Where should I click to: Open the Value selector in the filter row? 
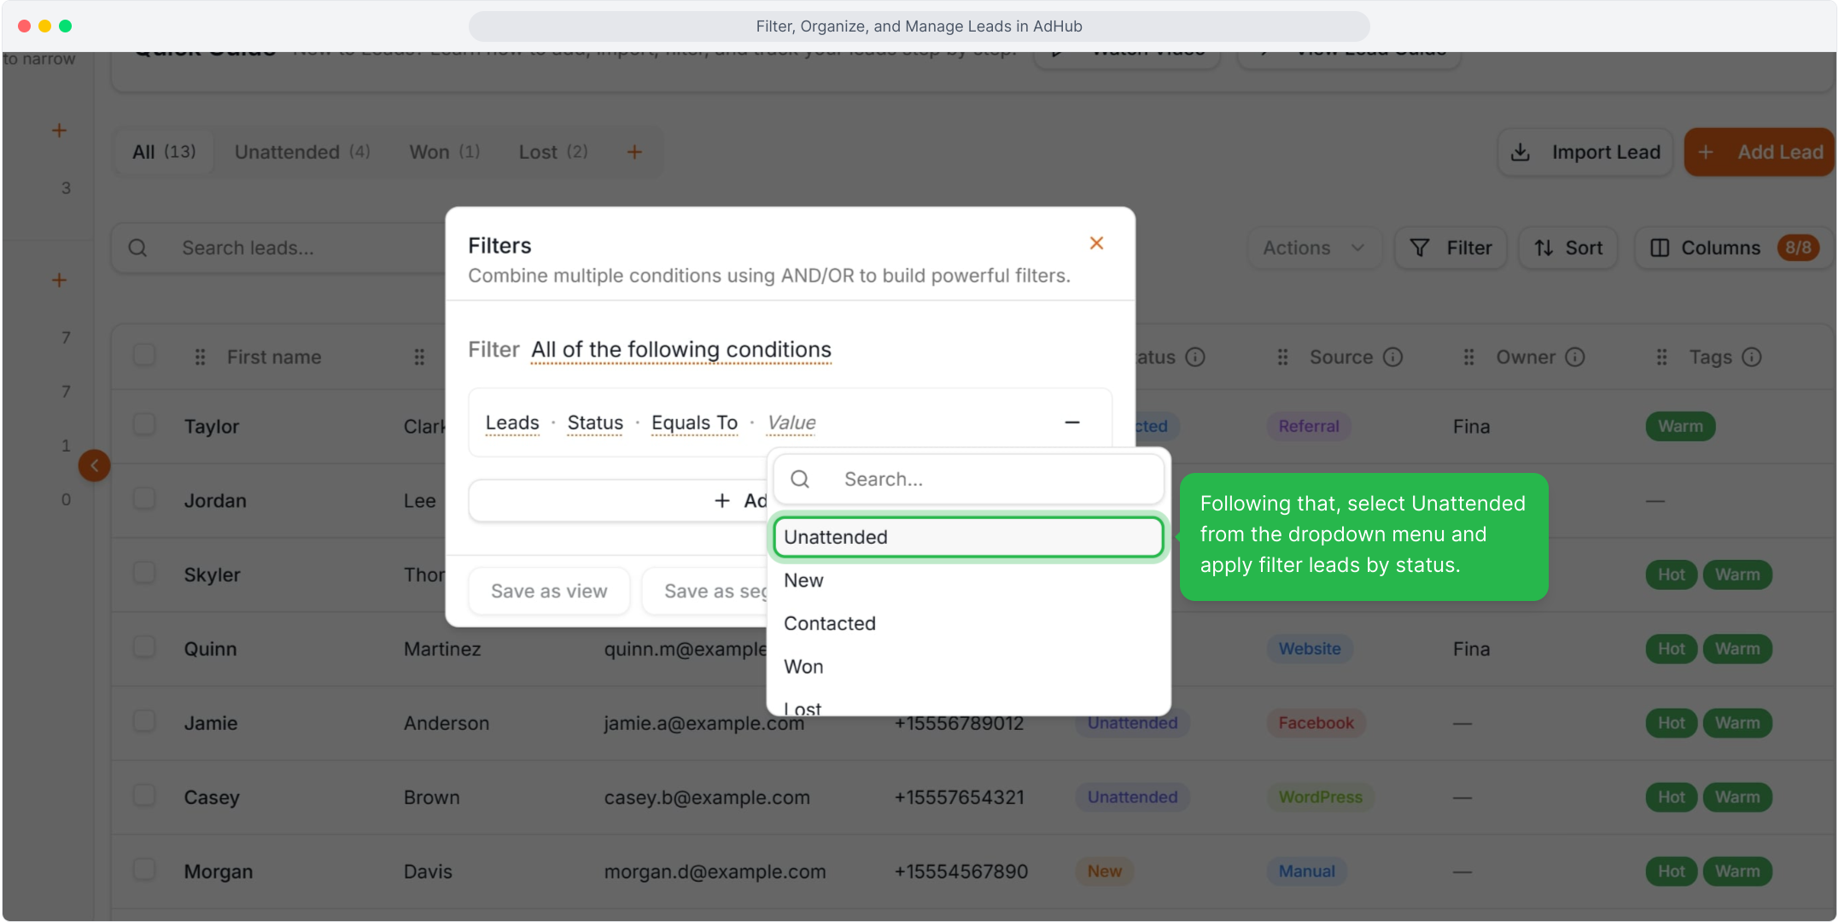(791, 423)
